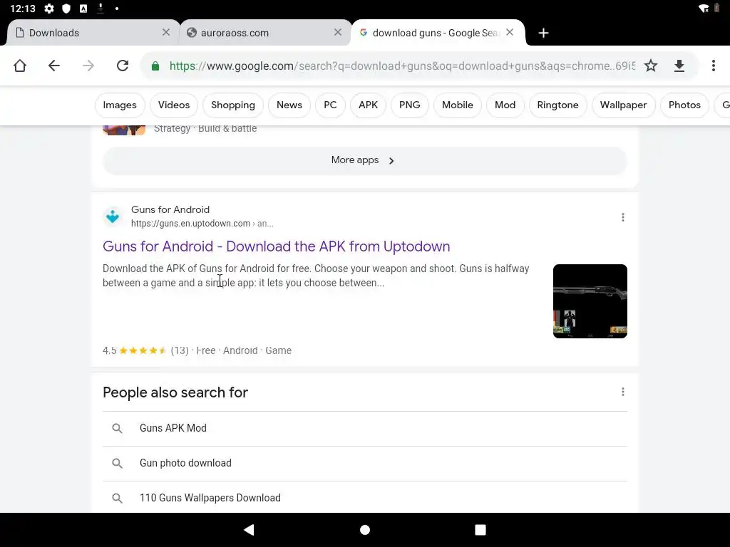
Task: Apply the Photos search filter chip
Action: click(x=684, y=105)
